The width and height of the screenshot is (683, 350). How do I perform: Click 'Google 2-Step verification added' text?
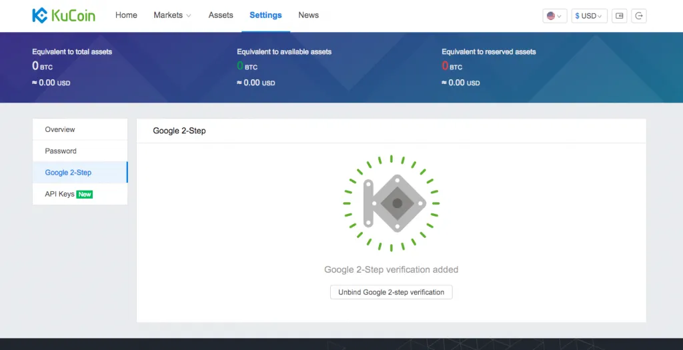tap(391, 269)
